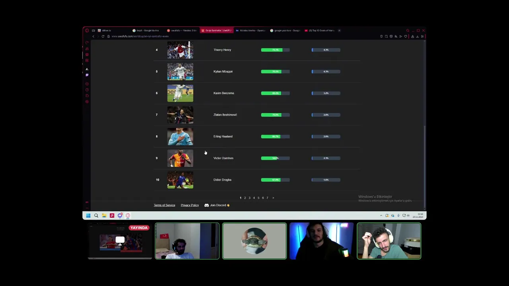Screen dimensions: 509x286
Task: Click the name Erling Haaland
Action: point(223,136)
